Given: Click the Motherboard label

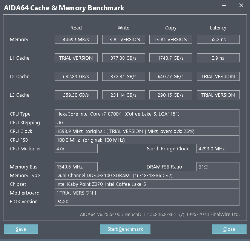Looking at the screenshot, I should pos(25,193).
